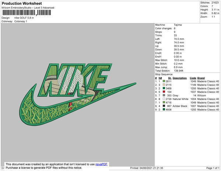The height and width of the screenshot is (171, 221).
Task: Click the red swatch beside stitch count 154
Action: [164, 92]
